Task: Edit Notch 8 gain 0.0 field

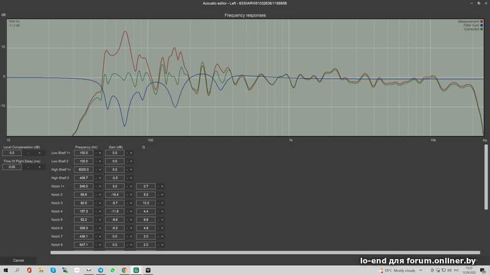Action: 115,245
